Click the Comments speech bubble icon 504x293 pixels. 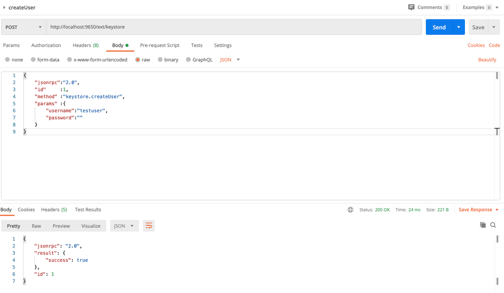click(x=411, y=7)
